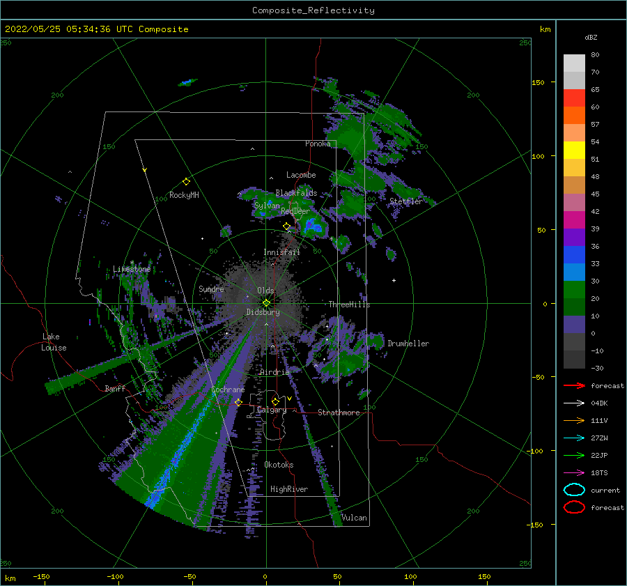
Task: Click the Calgary city label
Action: pos(272,410)
